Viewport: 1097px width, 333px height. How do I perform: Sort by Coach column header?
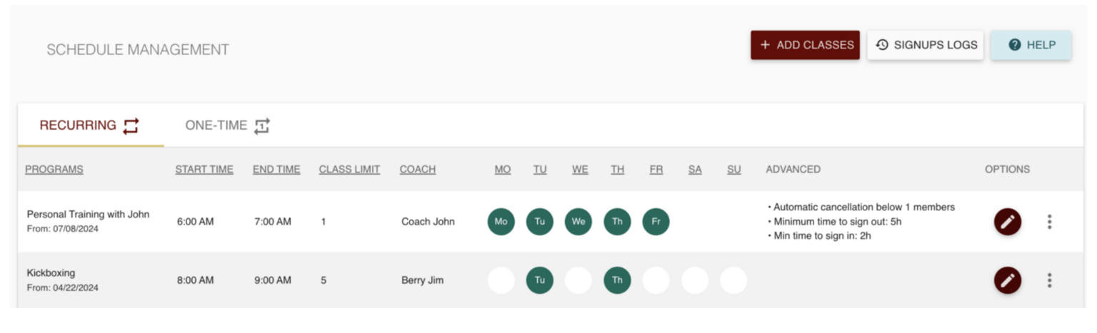[418, 170]
